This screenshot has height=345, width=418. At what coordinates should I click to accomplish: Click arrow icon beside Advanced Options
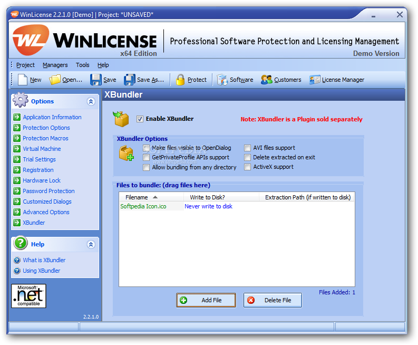click(x=17, y=212)
